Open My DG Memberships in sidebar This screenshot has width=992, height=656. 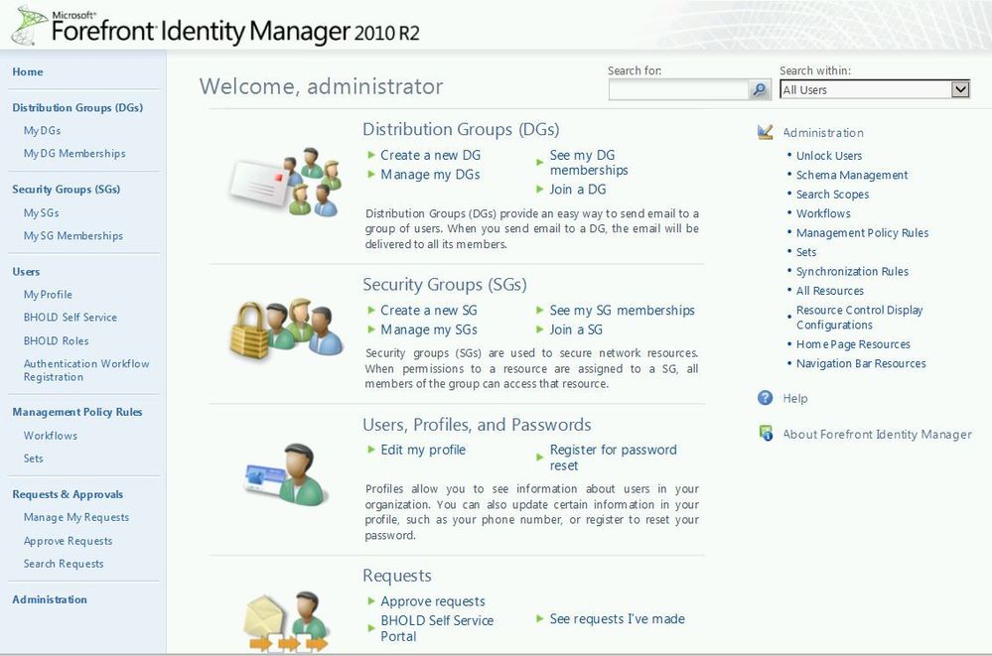74,153
